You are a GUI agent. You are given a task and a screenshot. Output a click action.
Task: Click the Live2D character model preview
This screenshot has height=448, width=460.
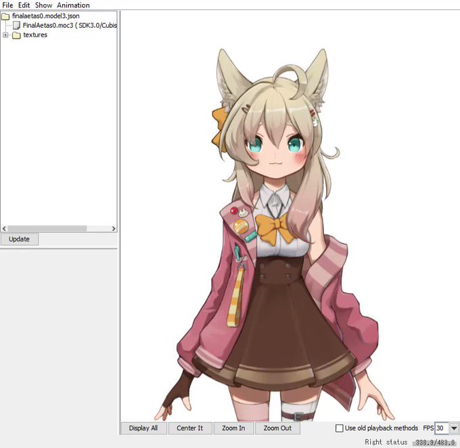tap(276, 234)
